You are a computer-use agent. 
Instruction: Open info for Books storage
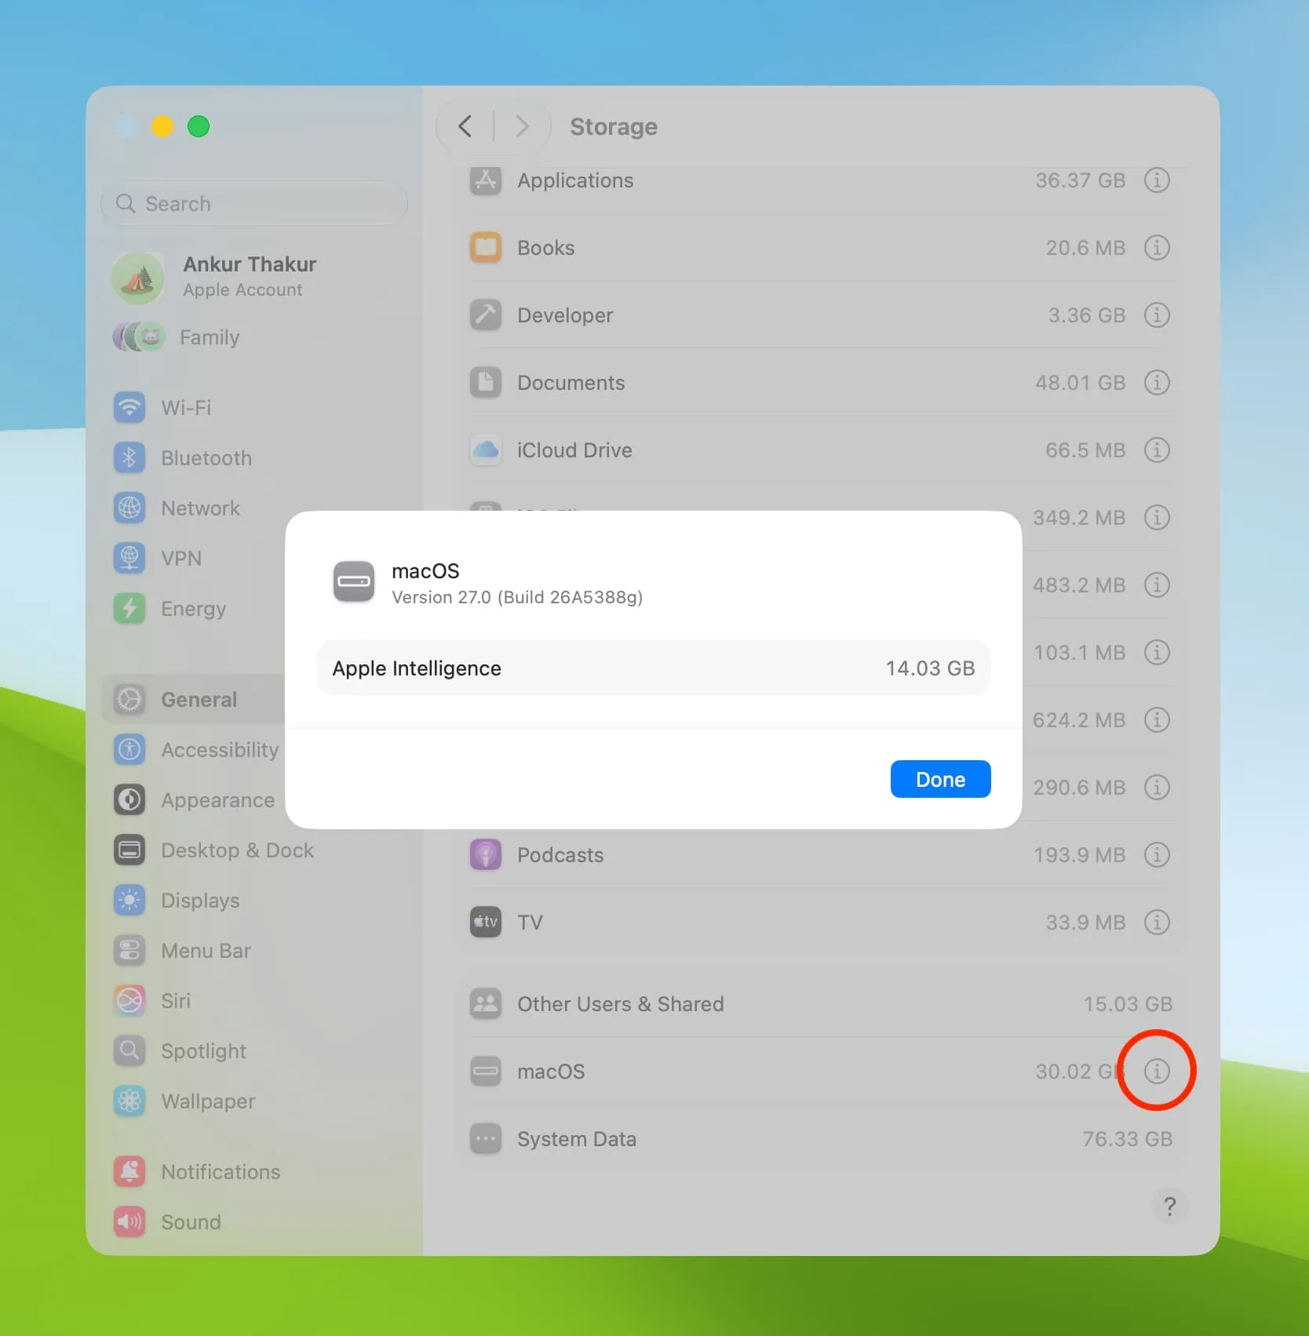coord(1157,248)
